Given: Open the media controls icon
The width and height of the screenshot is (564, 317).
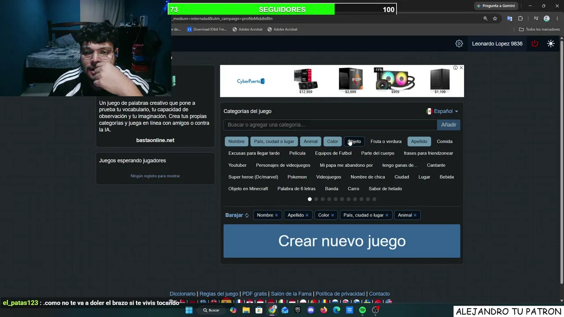Looking at the screenshot, I should (x=536, y=18).
